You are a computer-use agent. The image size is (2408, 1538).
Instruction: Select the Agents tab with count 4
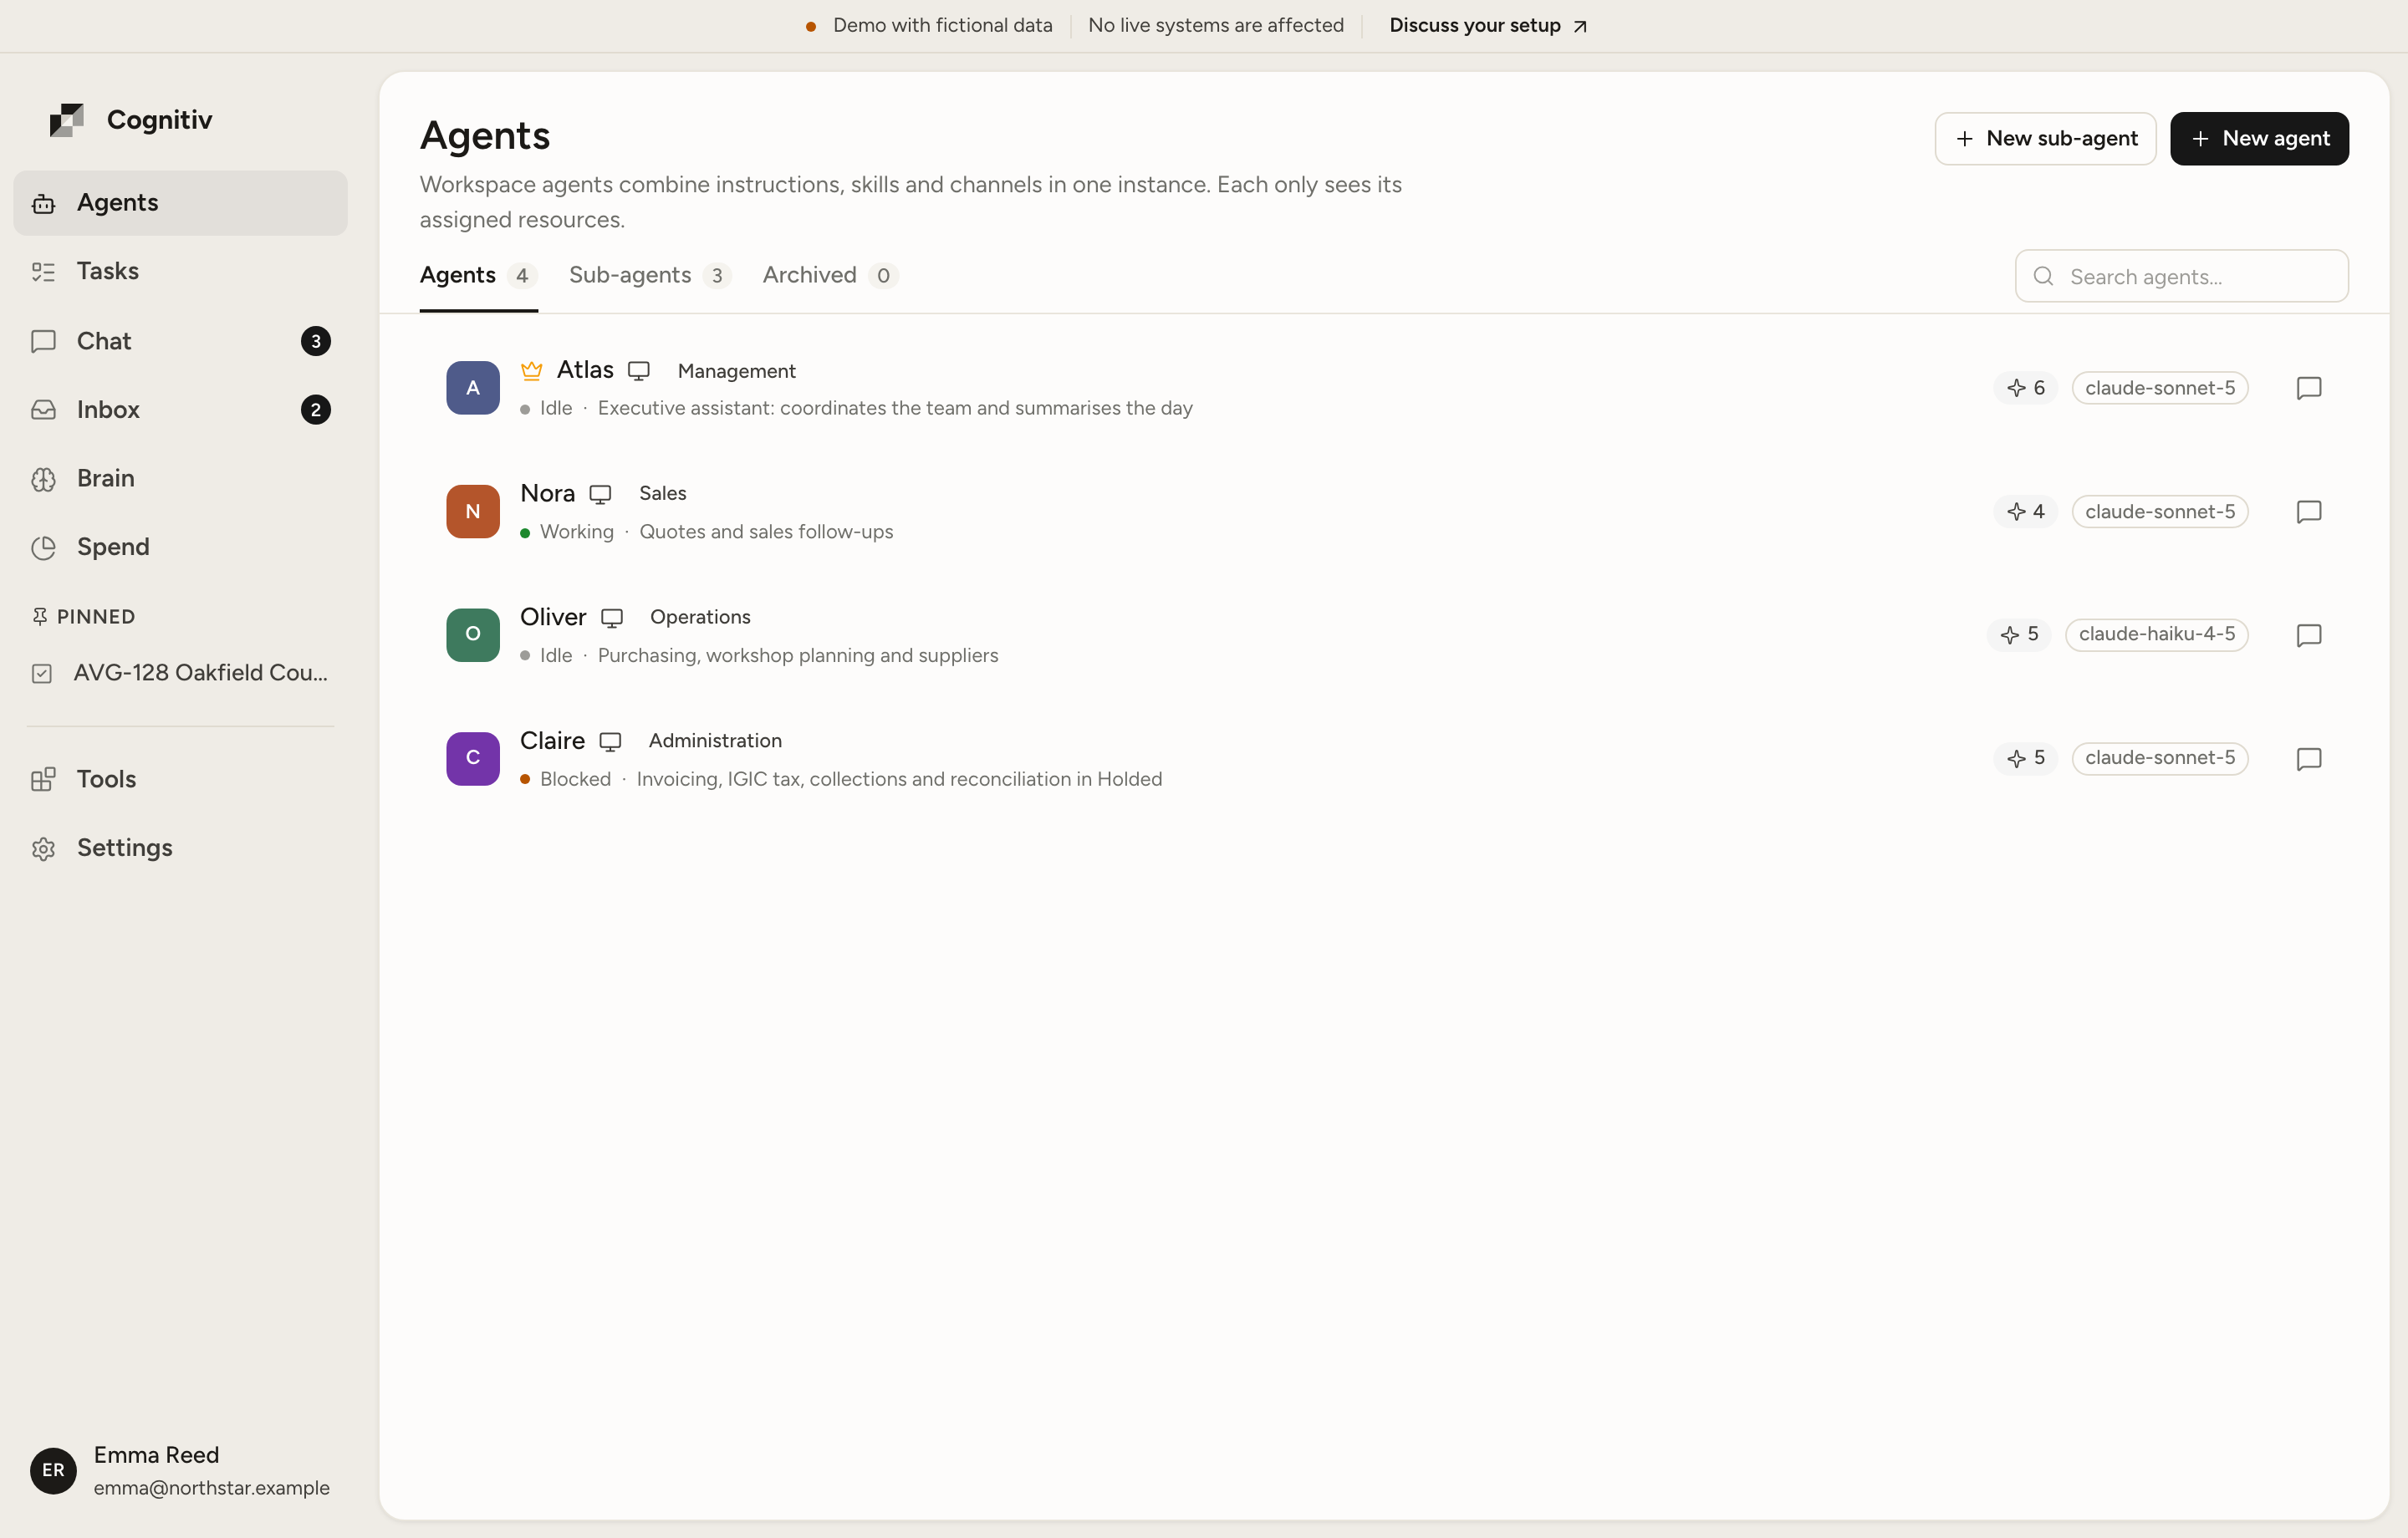[478, 275]
